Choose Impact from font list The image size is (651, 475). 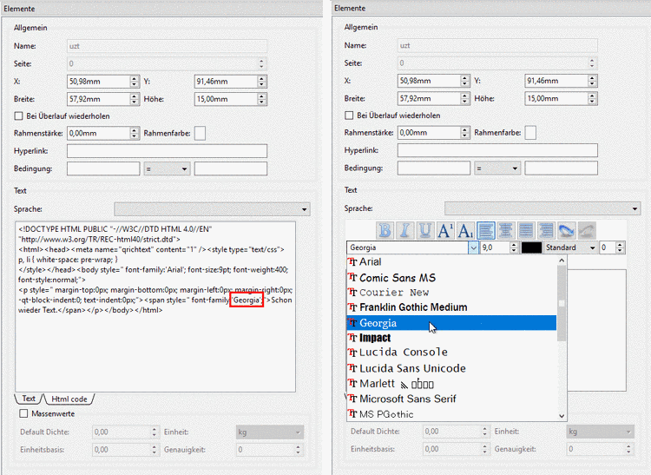(451, 338)
